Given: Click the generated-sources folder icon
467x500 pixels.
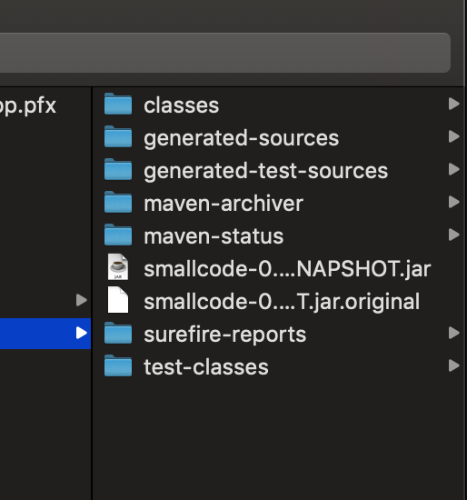Looking at the screenshot, I should tap(118, 136).
